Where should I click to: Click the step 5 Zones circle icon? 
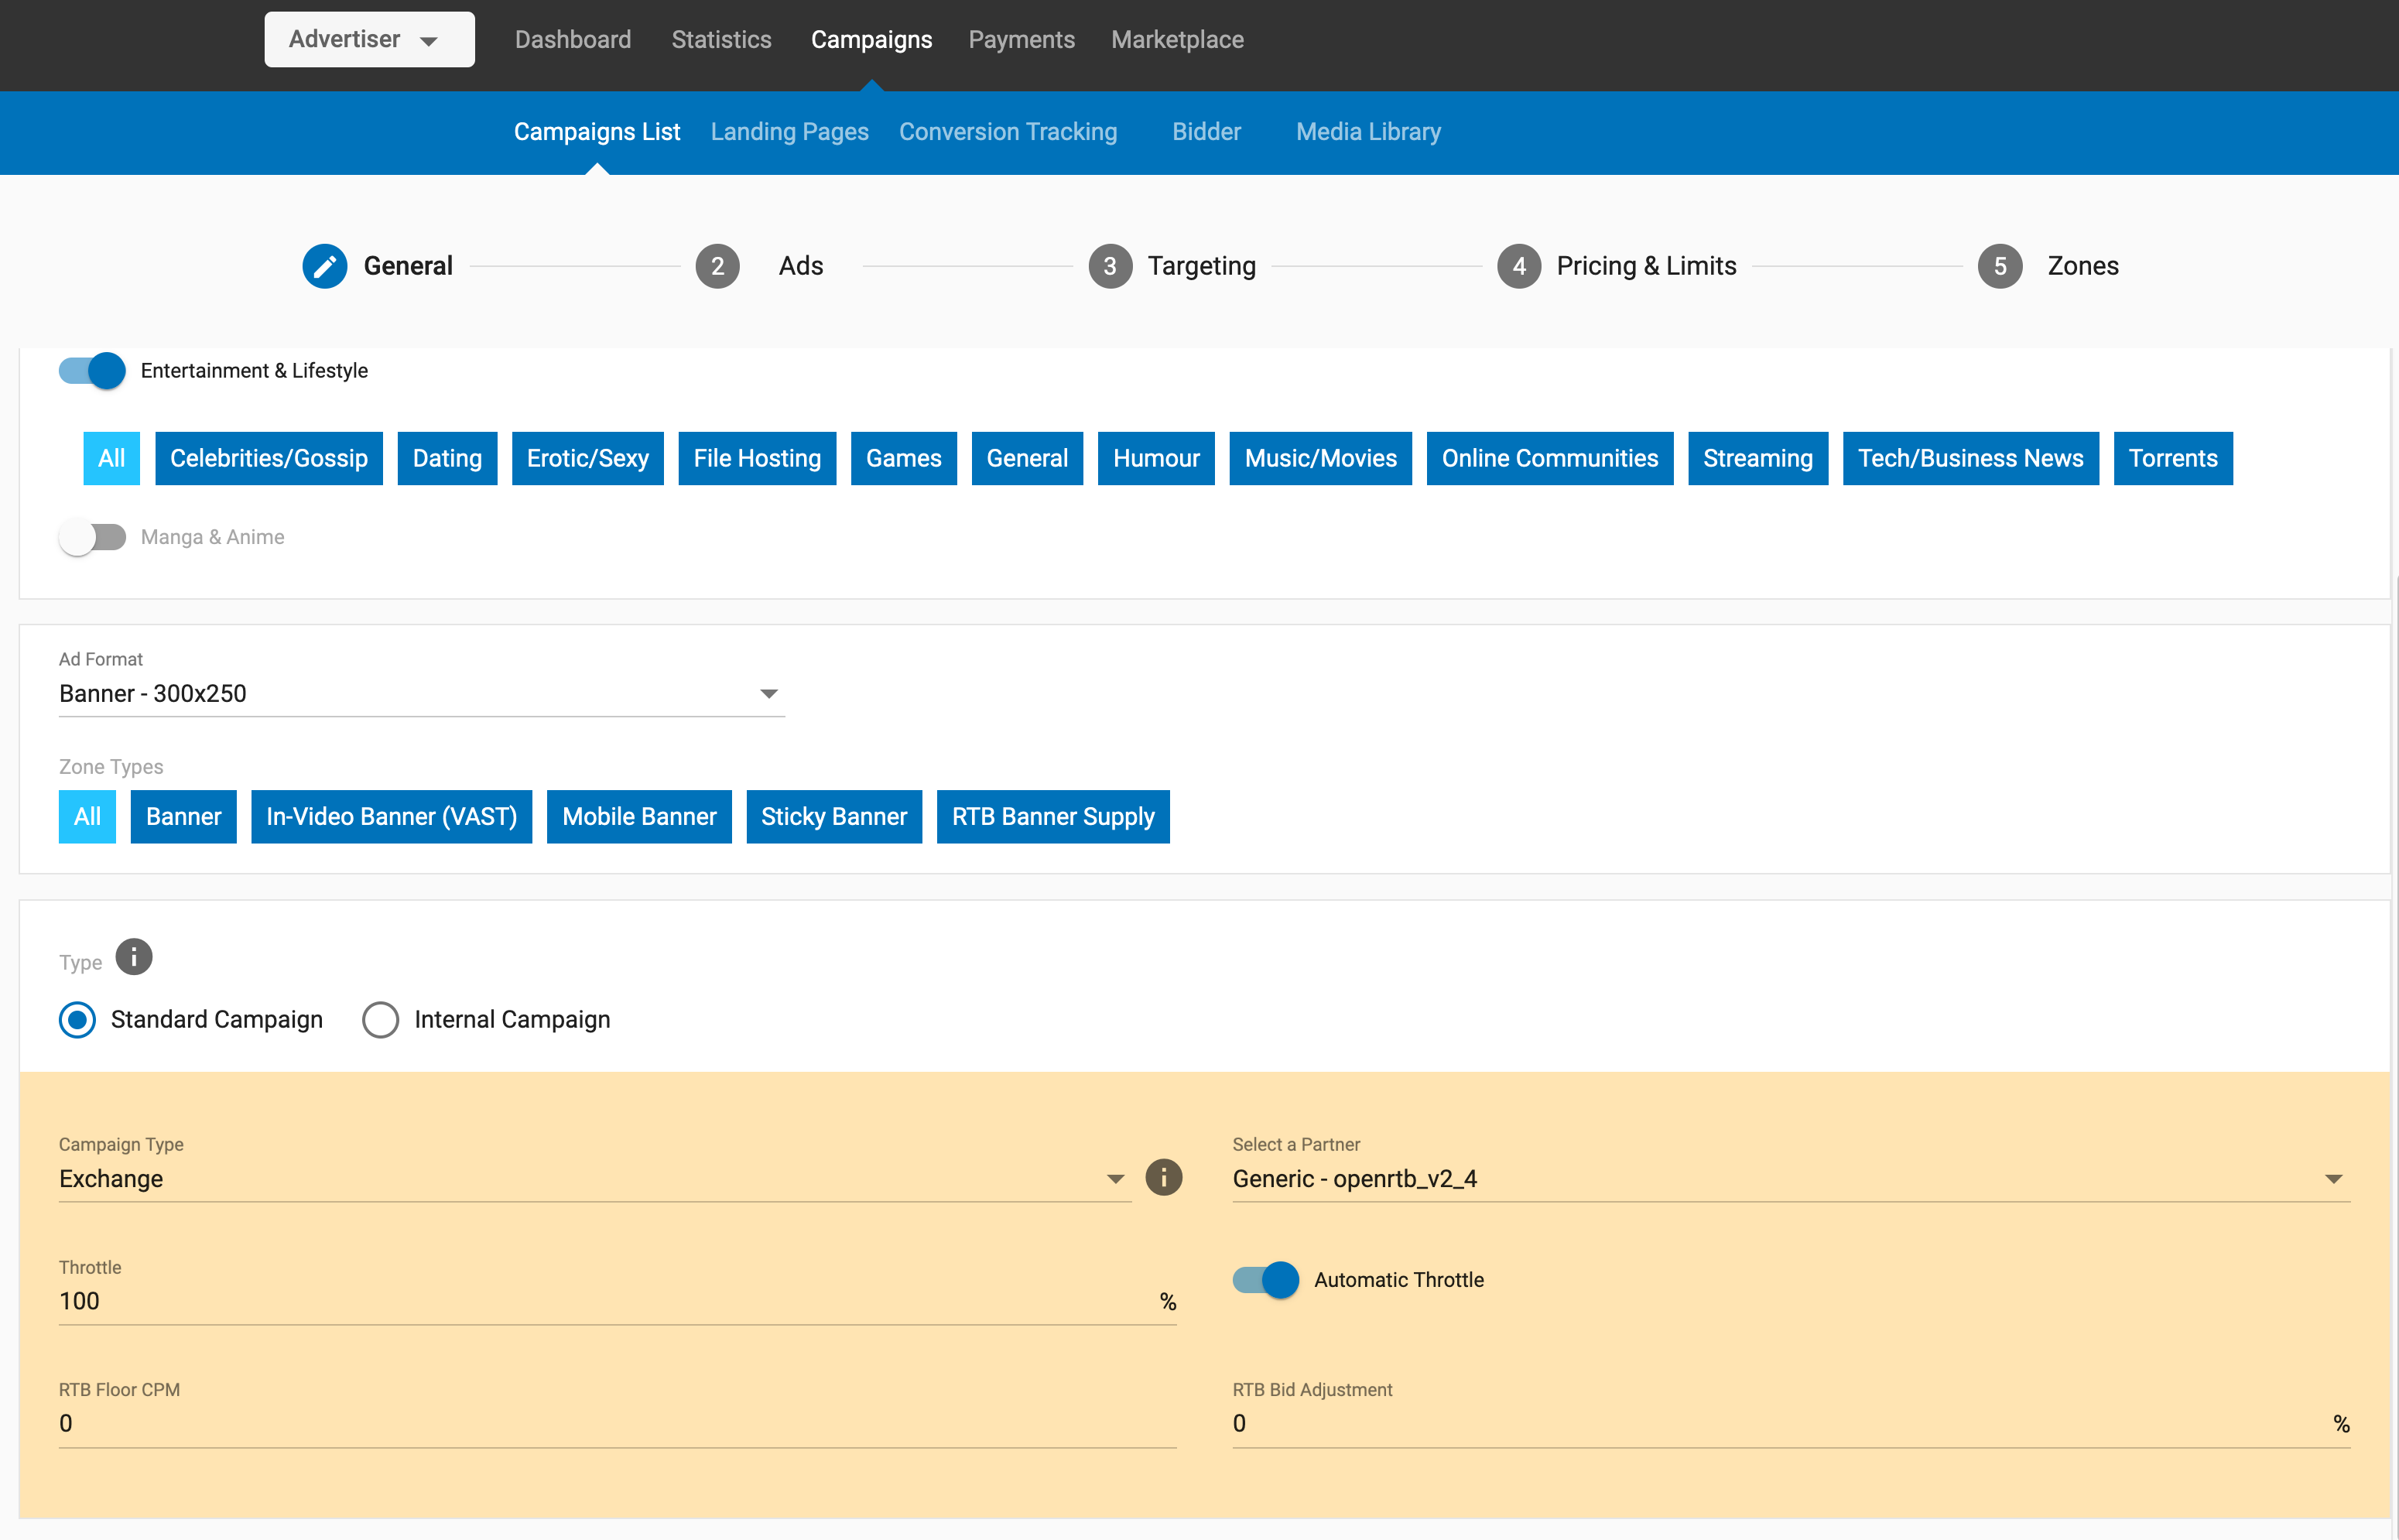coord(1999,266)
